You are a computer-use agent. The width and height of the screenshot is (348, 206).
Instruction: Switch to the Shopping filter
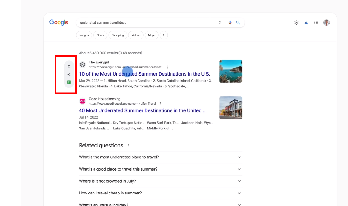[x=118, y=35]
